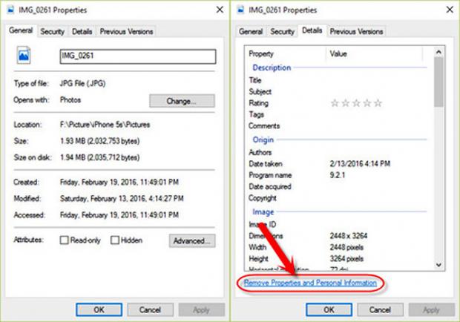Click the Change button for Opens with
460x322 pixels.
(x=182, y=100)
